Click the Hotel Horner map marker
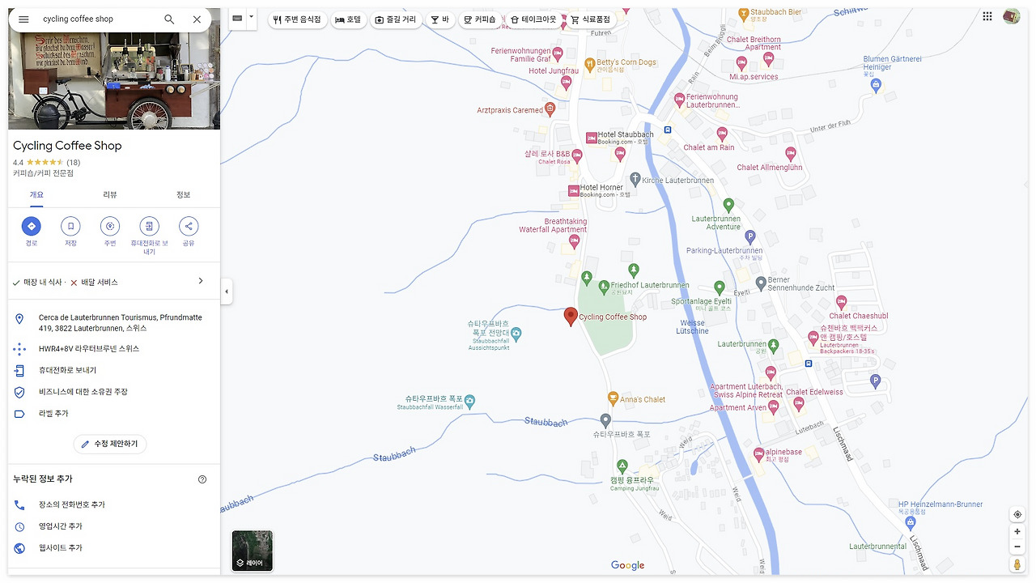The width and height of the screenshot is (1036, 583). [574, 190]
